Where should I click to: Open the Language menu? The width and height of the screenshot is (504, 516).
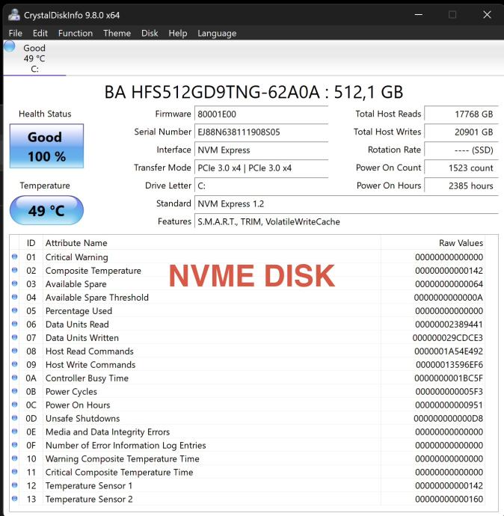pos(217,34)
